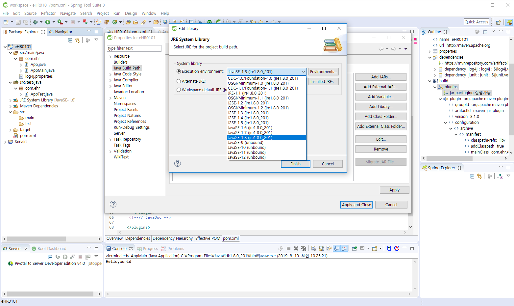Click the Debug bug icon in main toolbar
Screen dimensions: 514x306
pos(35,22)
